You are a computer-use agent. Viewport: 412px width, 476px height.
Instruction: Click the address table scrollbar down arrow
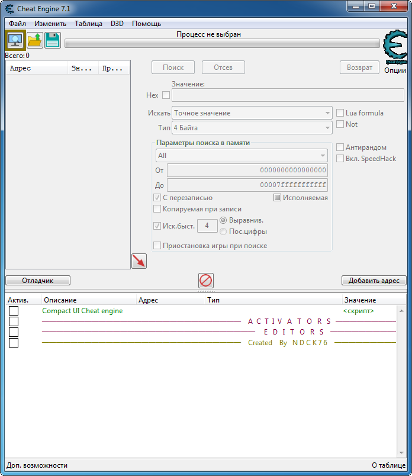(x=401, y=453)
